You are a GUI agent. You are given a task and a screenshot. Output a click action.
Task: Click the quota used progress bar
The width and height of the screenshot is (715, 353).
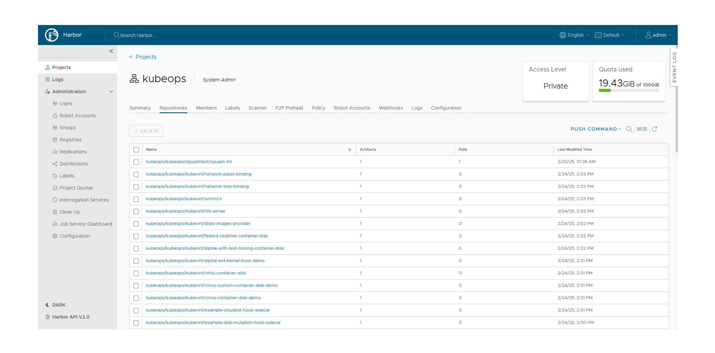[x=629, y=91]
